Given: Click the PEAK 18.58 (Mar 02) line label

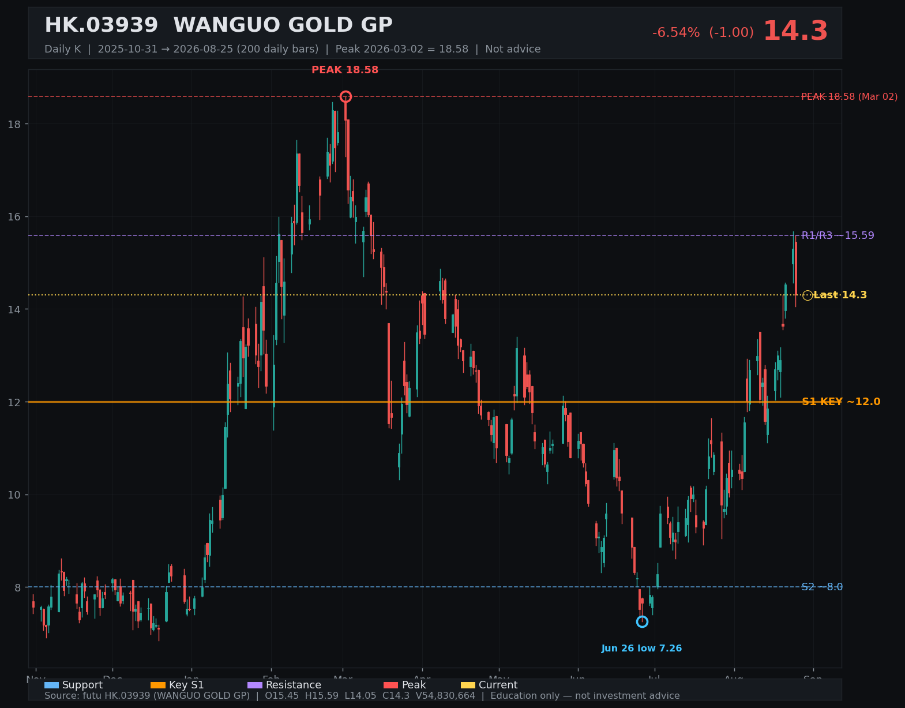Looking at the screenshot, I should pos(850,97).
